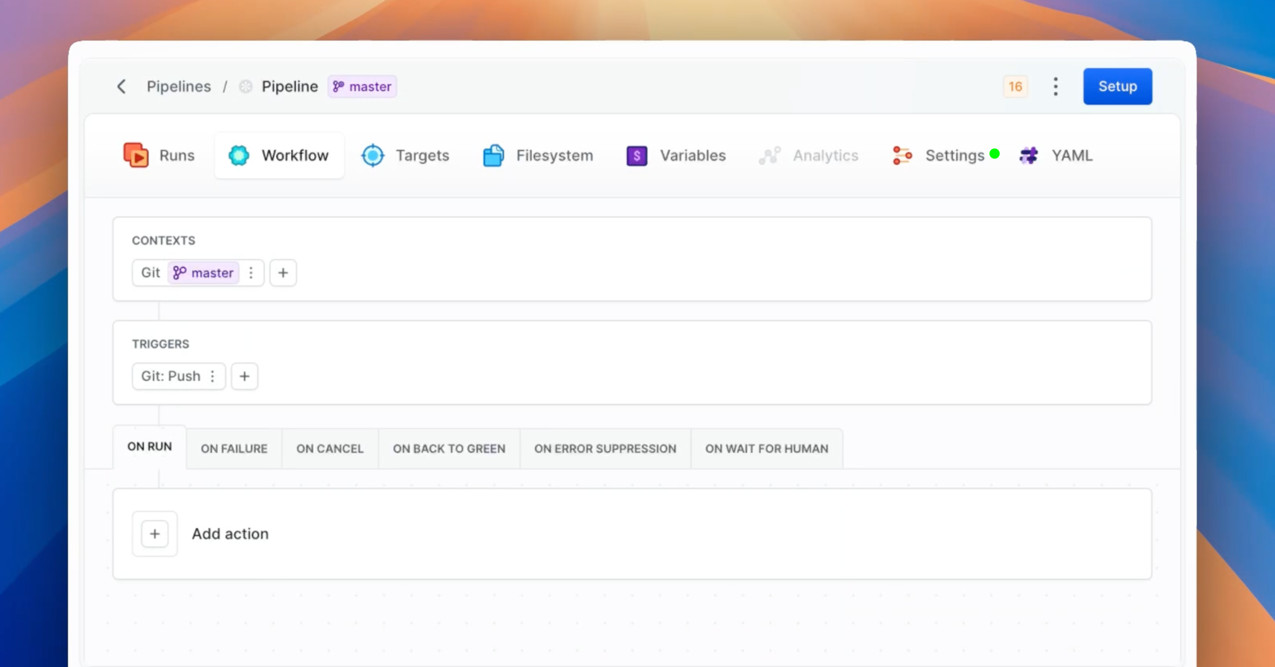Click the Targets crosshair icon
The height and width of the screenshot is (667, 1275).
pos(372,155)
